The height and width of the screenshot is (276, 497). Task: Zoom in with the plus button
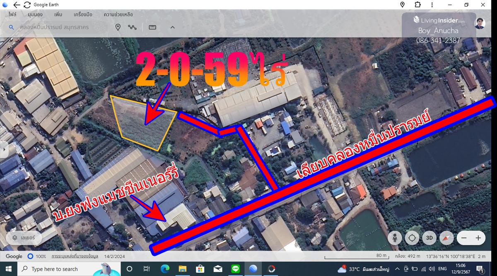click(x=478, y=238)
